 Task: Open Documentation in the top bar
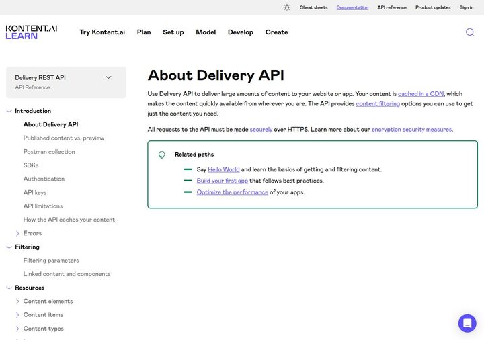tap(352, 7)
